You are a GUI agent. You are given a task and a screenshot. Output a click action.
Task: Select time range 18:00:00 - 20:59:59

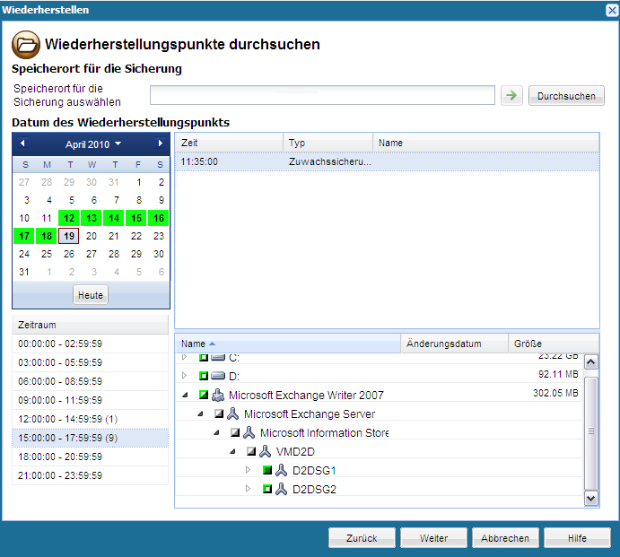(x=90, y=457)
